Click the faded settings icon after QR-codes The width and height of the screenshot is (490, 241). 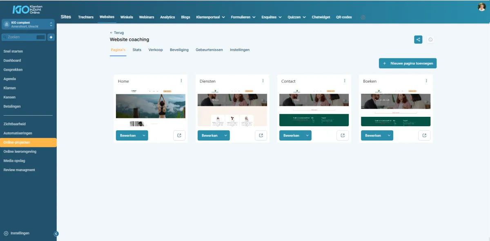click(x=363, y=17)
